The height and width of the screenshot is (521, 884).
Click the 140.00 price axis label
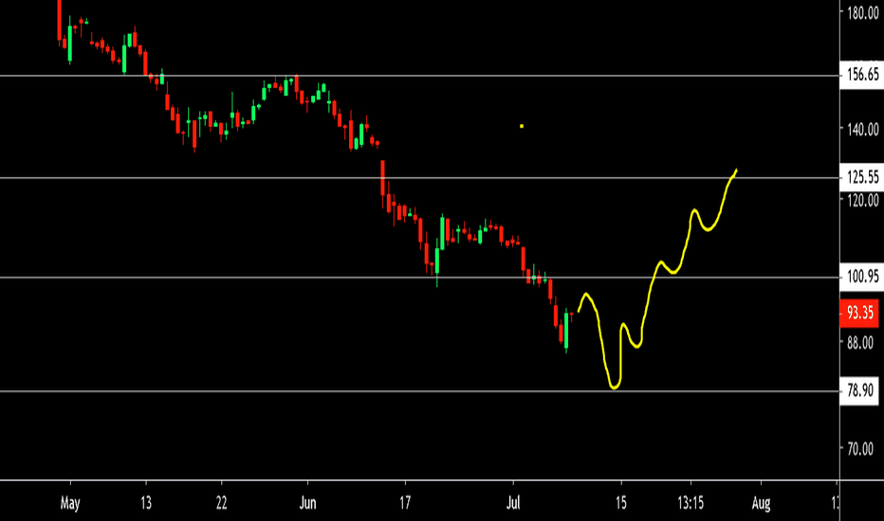coord(862,129)
